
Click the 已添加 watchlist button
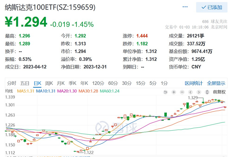coord(212,7)
